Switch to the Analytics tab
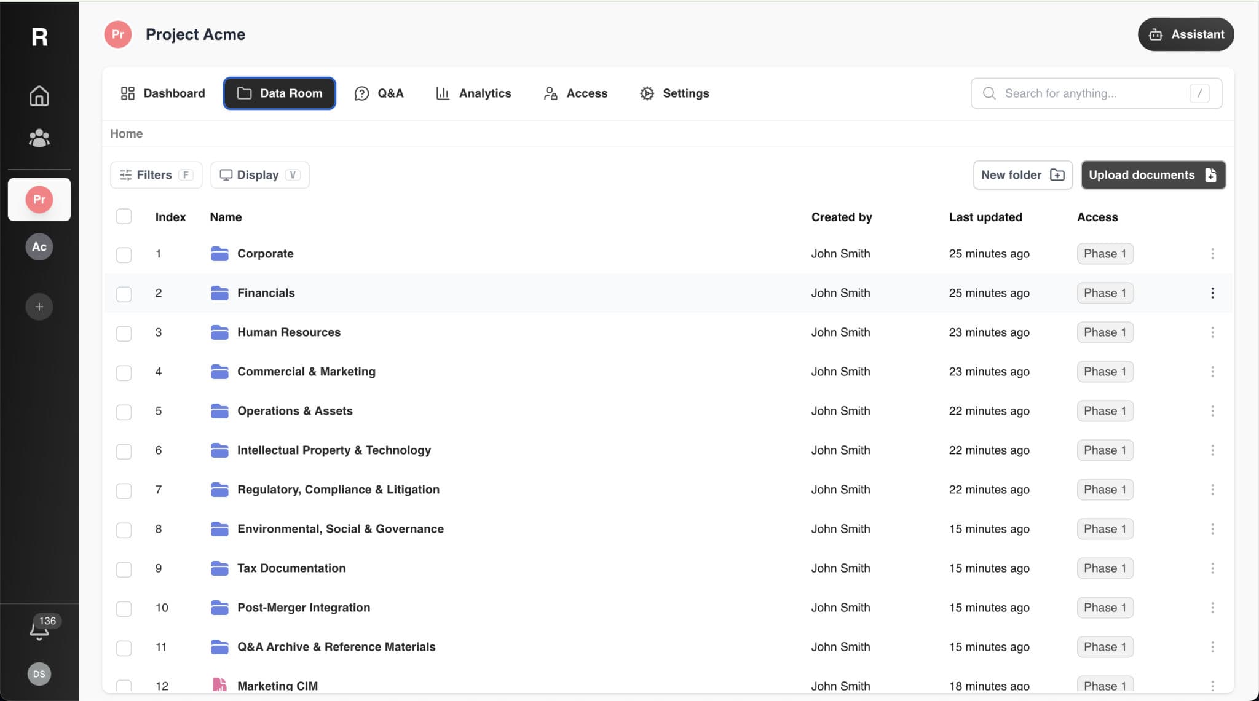Screen dimensions: 1259x701 coord(473,93)
